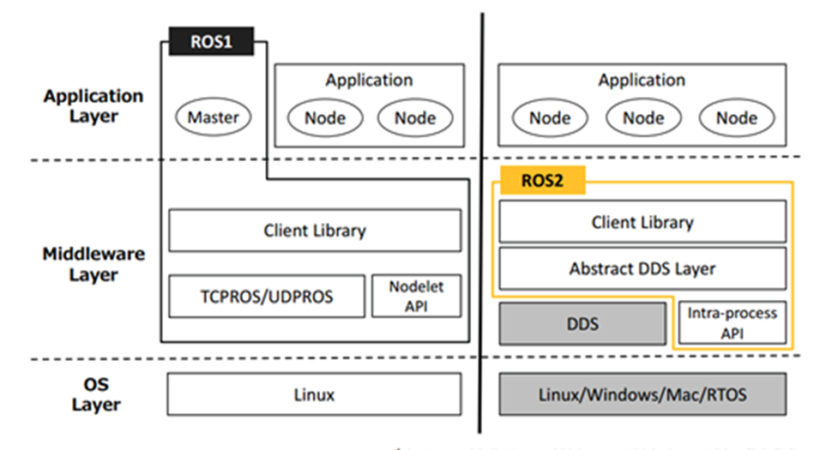Select the rightmost Node ellipse in ROS2 Application
This screenshot has height=450, width=820.
(737, 117)
